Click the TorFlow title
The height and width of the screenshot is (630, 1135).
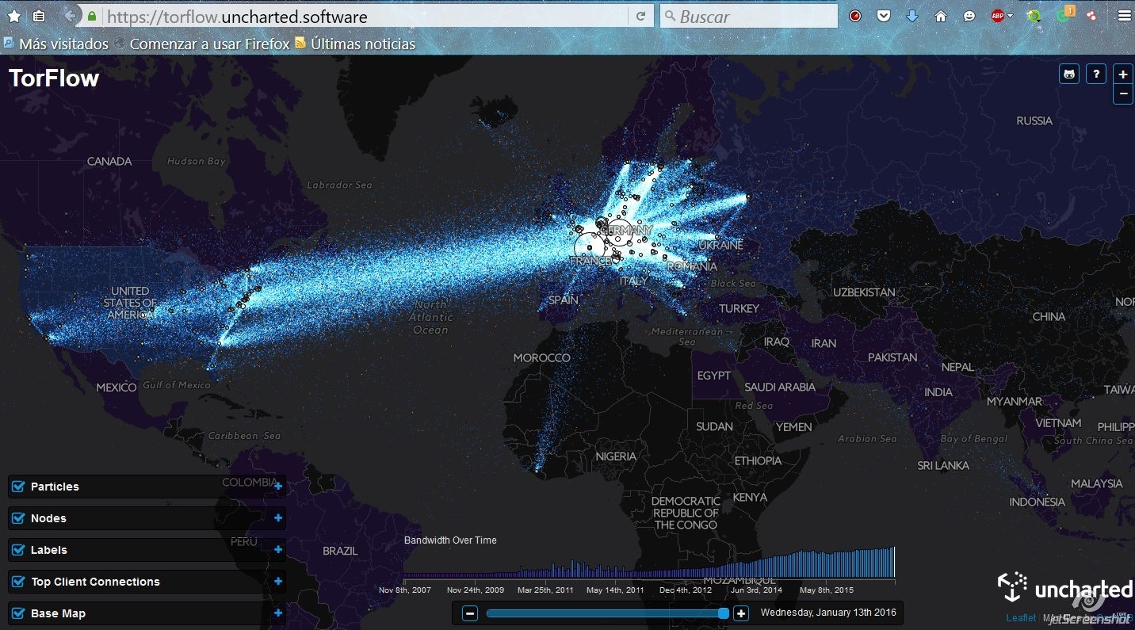click(x=54, y=78)
